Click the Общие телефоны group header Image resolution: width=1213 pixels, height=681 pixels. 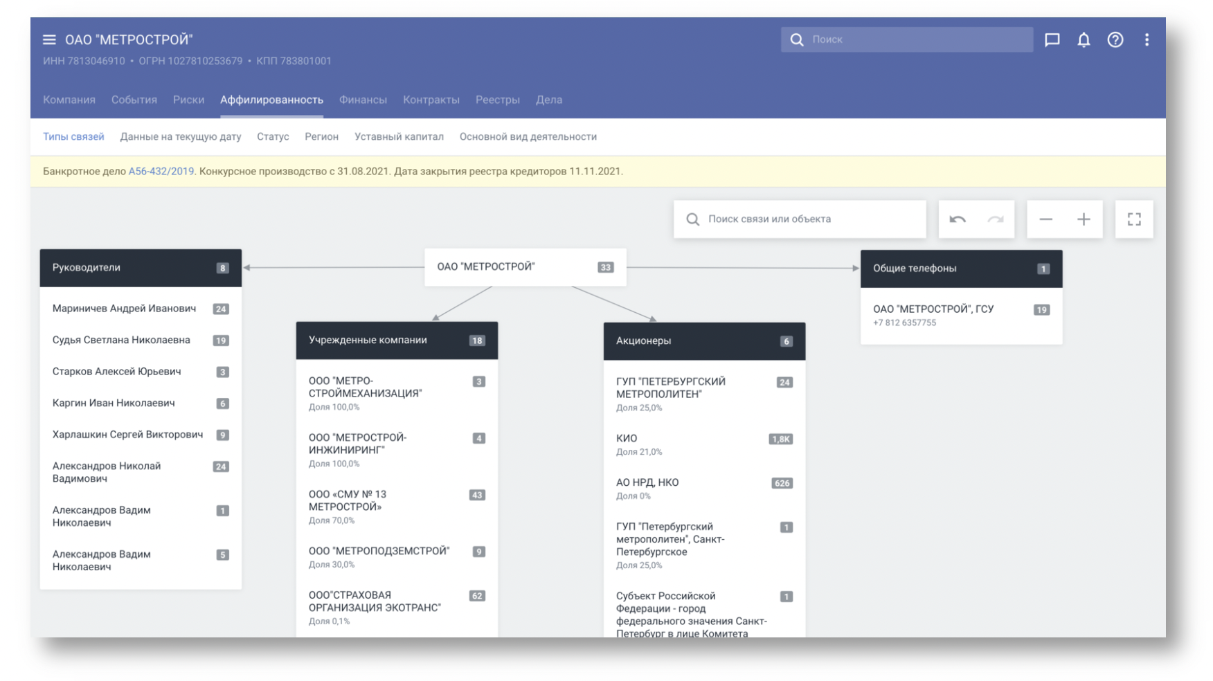pos(961,269)
